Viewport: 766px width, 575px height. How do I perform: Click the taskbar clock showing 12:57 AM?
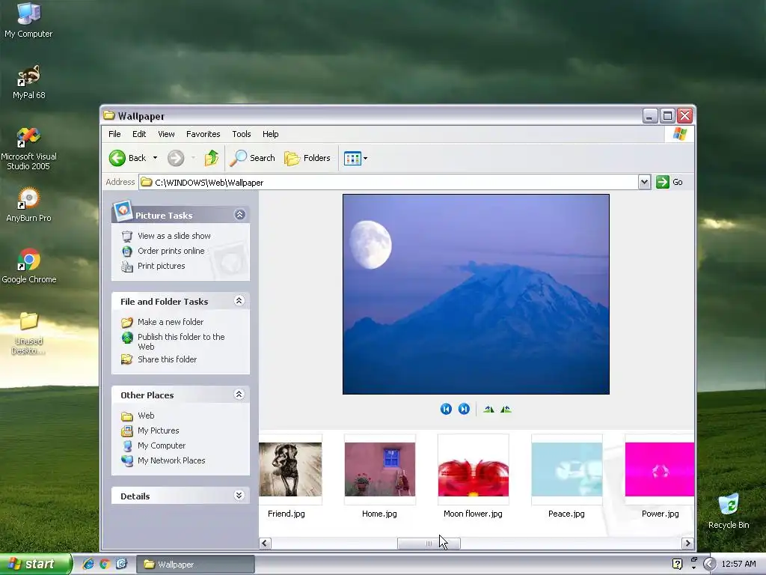738,564
